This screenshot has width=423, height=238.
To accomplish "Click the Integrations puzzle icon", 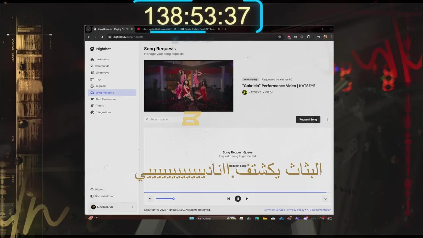I will [92, 112].
